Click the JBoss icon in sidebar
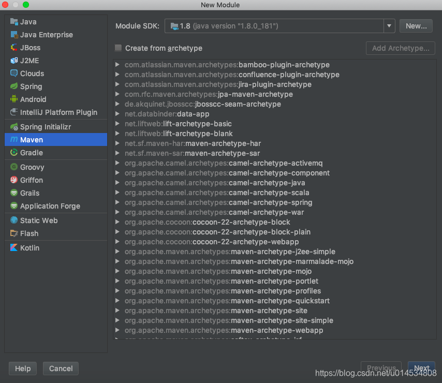Screen dimensions: 442x383 pos(14,48)
